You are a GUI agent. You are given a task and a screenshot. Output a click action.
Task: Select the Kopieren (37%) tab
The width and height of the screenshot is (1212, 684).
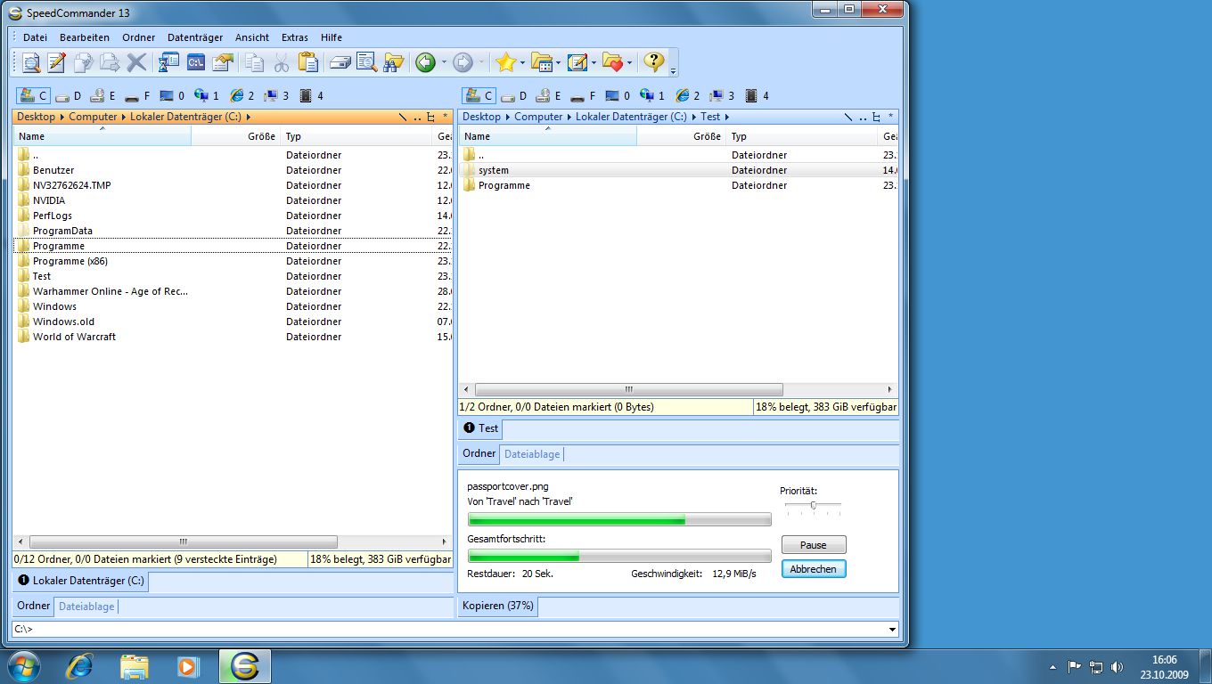(498, 607)
